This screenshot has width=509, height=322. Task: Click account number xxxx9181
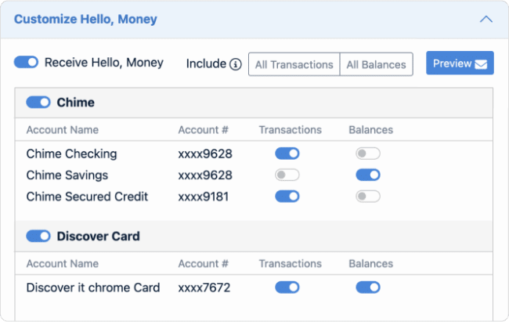[204, 197]
